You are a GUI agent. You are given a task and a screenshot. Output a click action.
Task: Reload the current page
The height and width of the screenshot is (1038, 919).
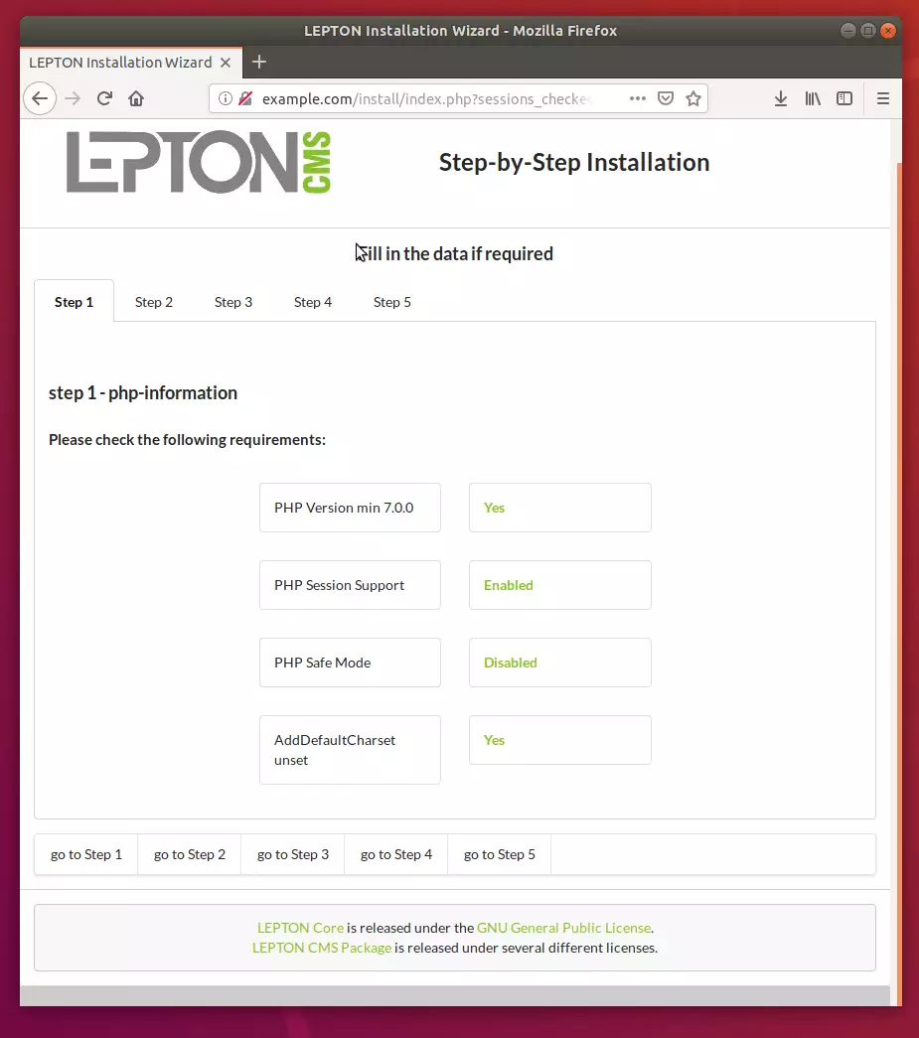[x=104, y=98]
